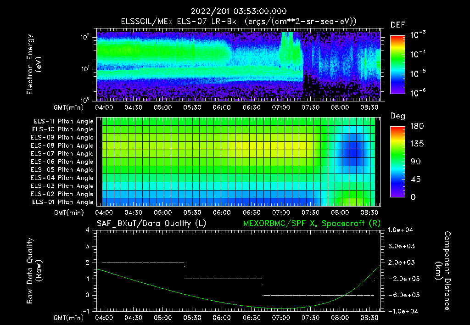The image size is (470, 325).
Task: Click the '90' tick on Deg color bar
Action: pos(416,162)
